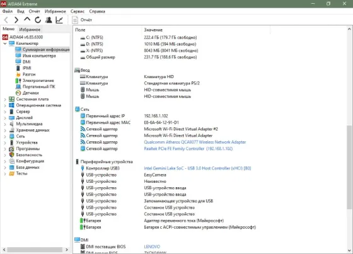Viewport: 353px width, 254px height.
Task: Open Intel Gemini Lake USB 3.0 controller link
Action: point(197,168)
